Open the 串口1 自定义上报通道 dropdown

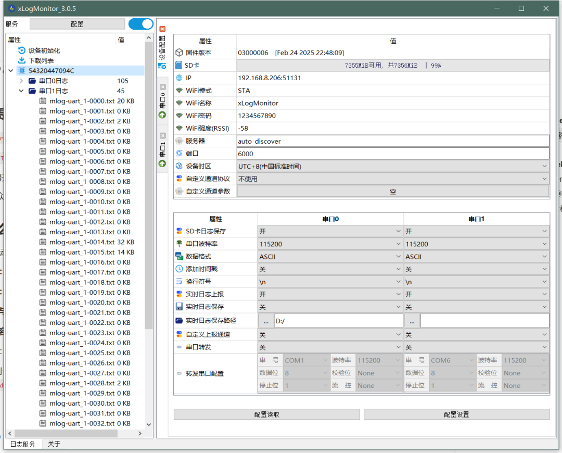click(476, 335)
